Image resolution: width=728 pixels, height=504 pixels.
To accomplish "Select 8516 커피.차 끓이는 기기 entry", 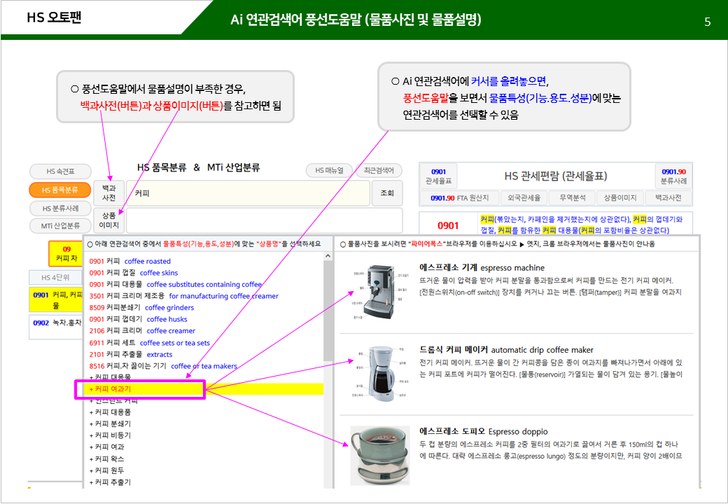I will [x=163, y=366].
